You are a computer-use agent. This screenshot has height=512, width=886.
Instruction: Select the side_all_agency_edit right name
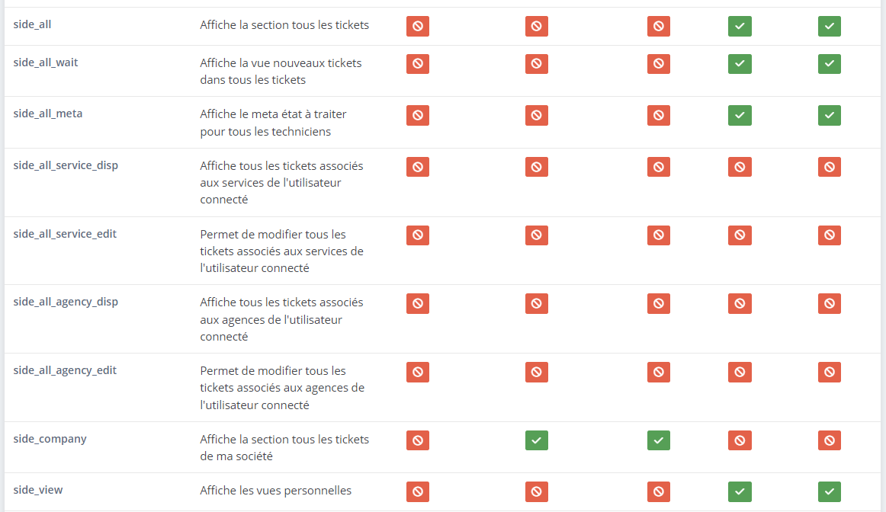click(65, 370)
